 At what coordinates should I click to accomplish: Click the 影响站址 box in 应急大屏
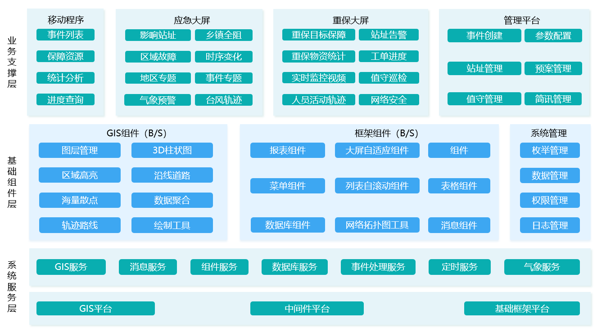click(x=158, y=35)
